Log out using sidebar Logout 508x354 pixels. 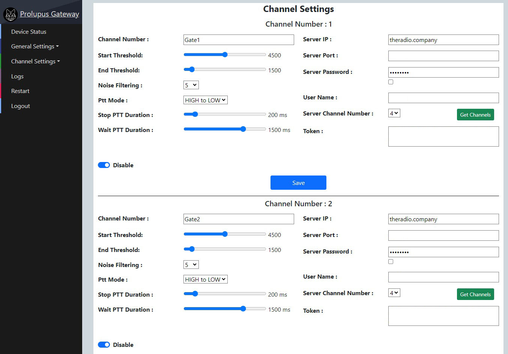coord(21,106)
